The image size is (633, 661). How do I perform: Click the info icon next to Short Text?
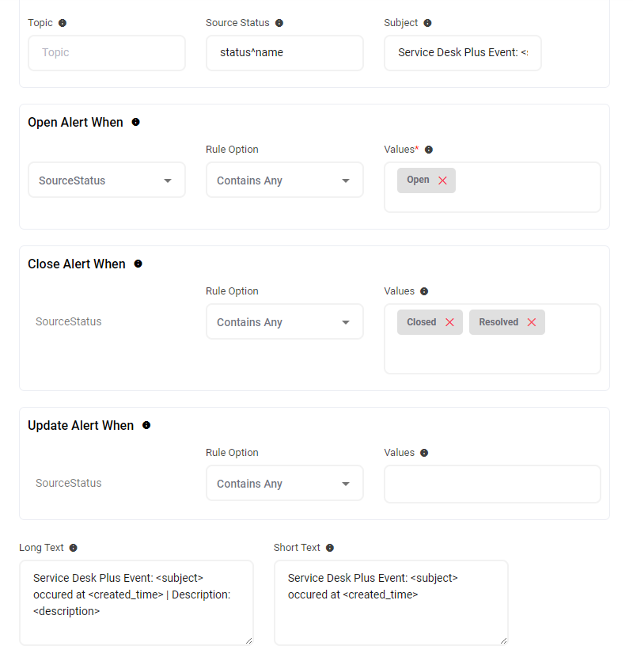(x=330, y=548)
